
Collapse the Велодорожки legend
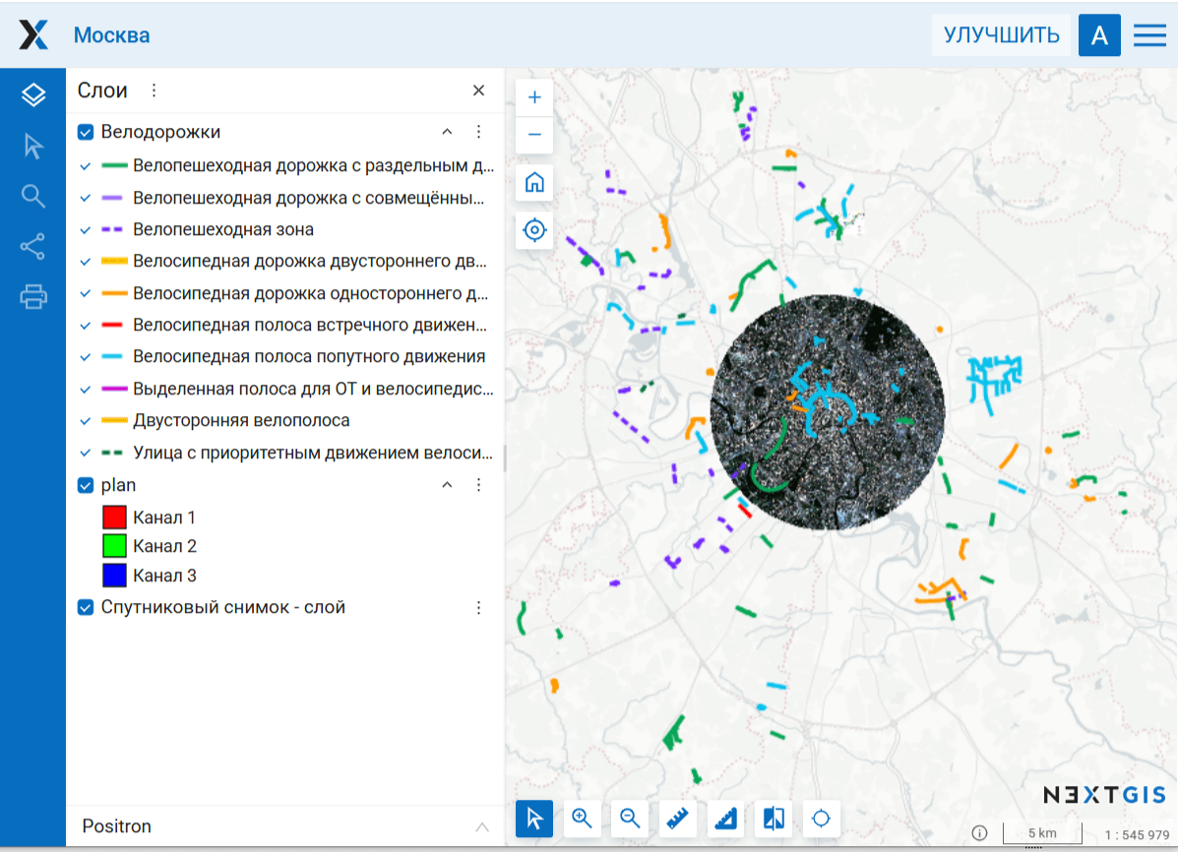click(x=447, y=132)
